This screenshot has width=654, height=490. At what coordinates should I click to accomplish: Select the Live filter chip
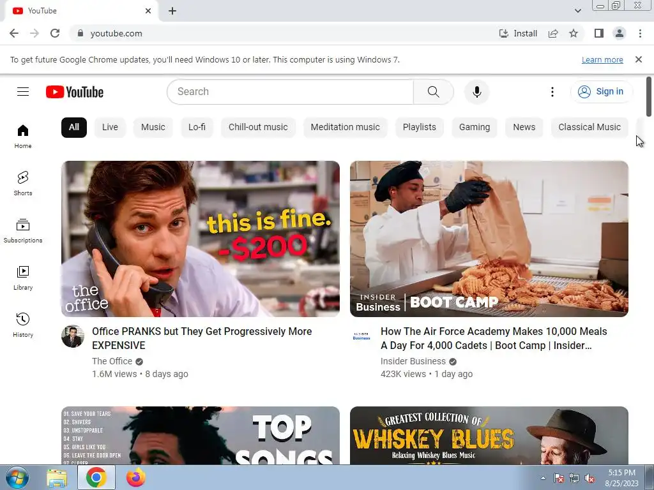[110, 127]
